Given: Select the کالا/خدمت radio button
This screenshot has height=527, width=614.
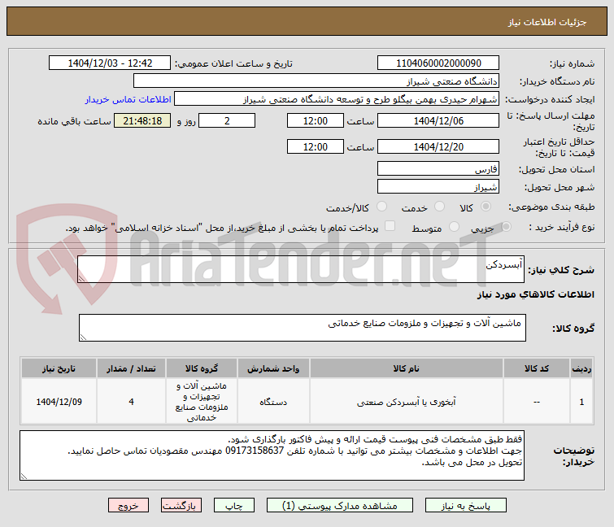Looking at the screenshot, I should 381,207.
